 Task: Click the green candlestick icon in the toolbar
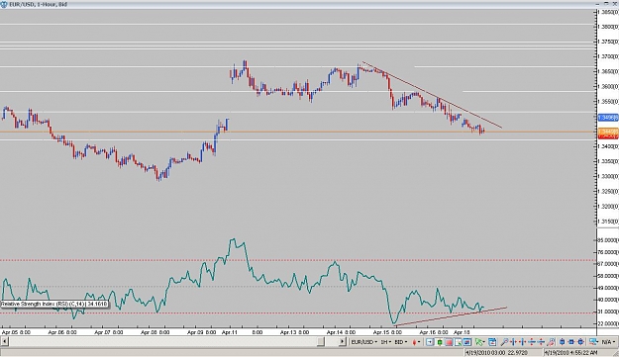440,342
